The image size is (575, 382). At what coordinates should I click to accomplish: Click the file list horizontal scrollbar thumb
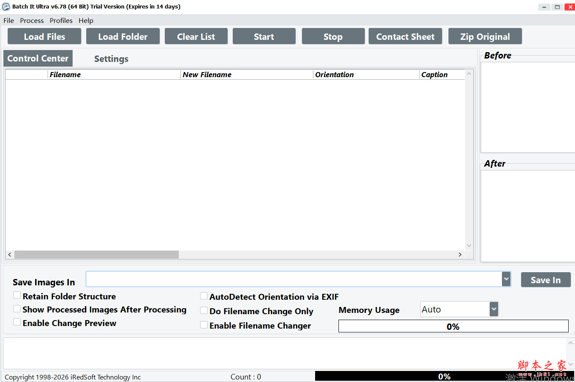[x=96, y=254]
